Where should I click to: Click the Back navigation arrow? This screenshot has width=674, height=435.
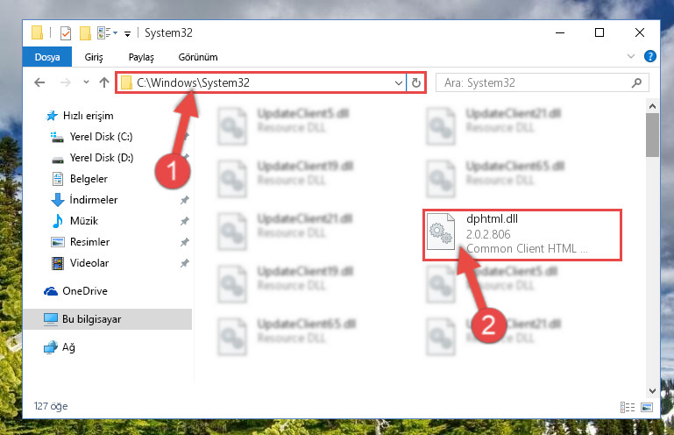39,82
